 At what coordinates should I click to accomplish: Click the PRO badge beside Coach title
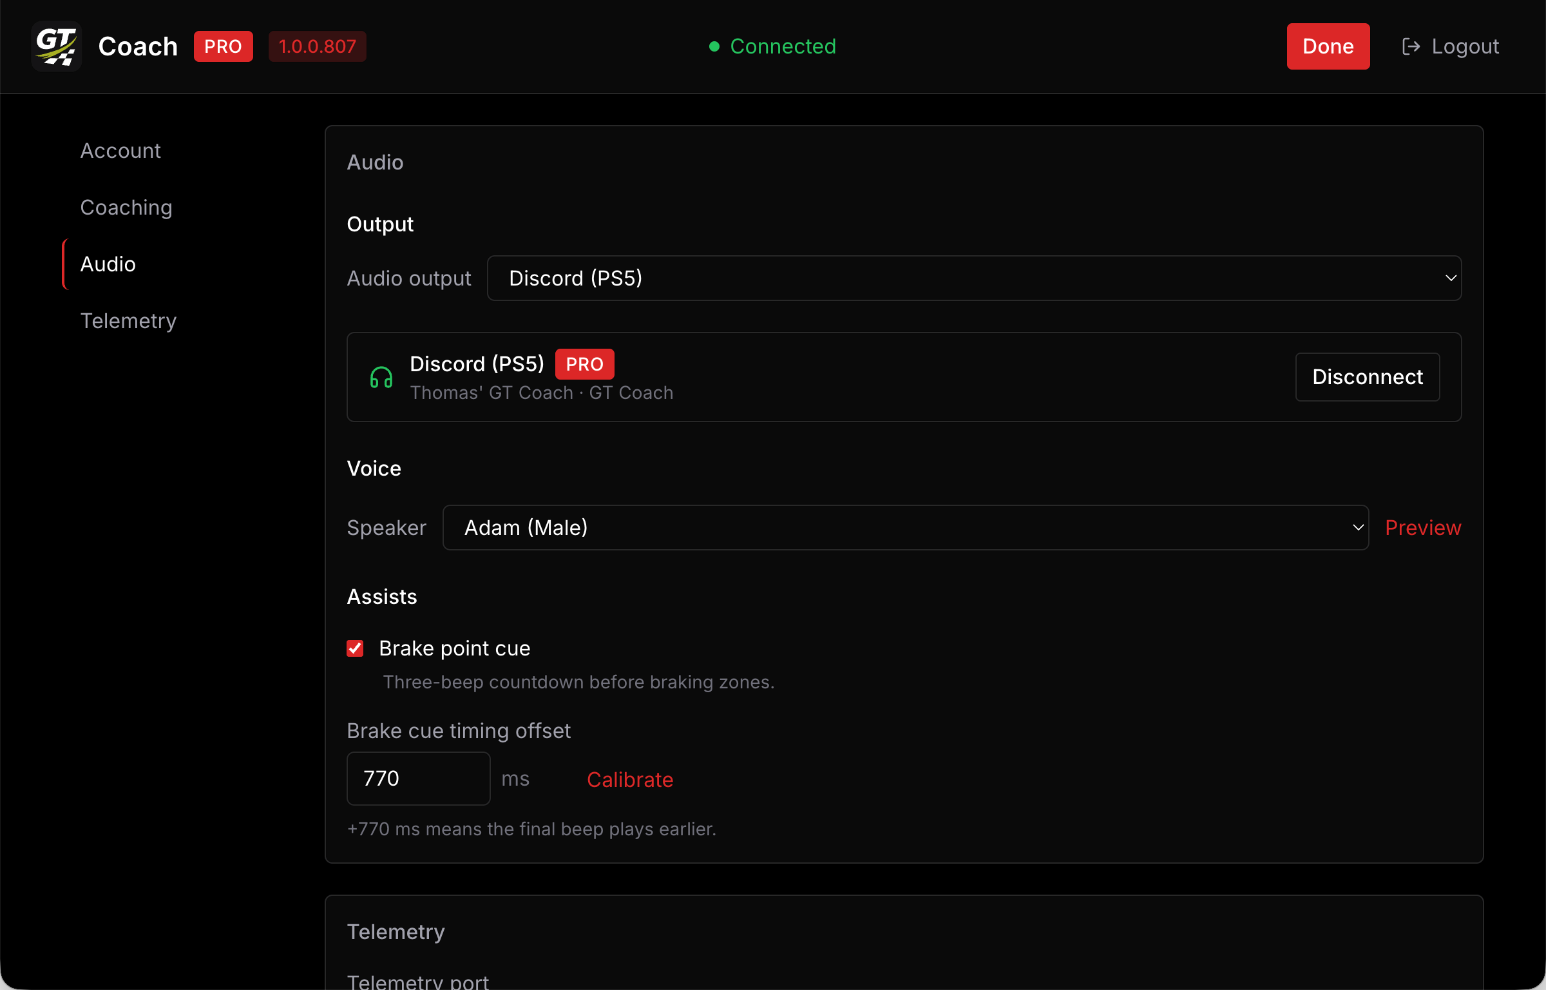click(x=223, y=46)
